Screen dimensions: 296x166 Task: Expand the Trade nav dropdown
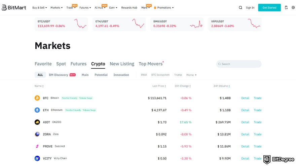pos(71,8)
